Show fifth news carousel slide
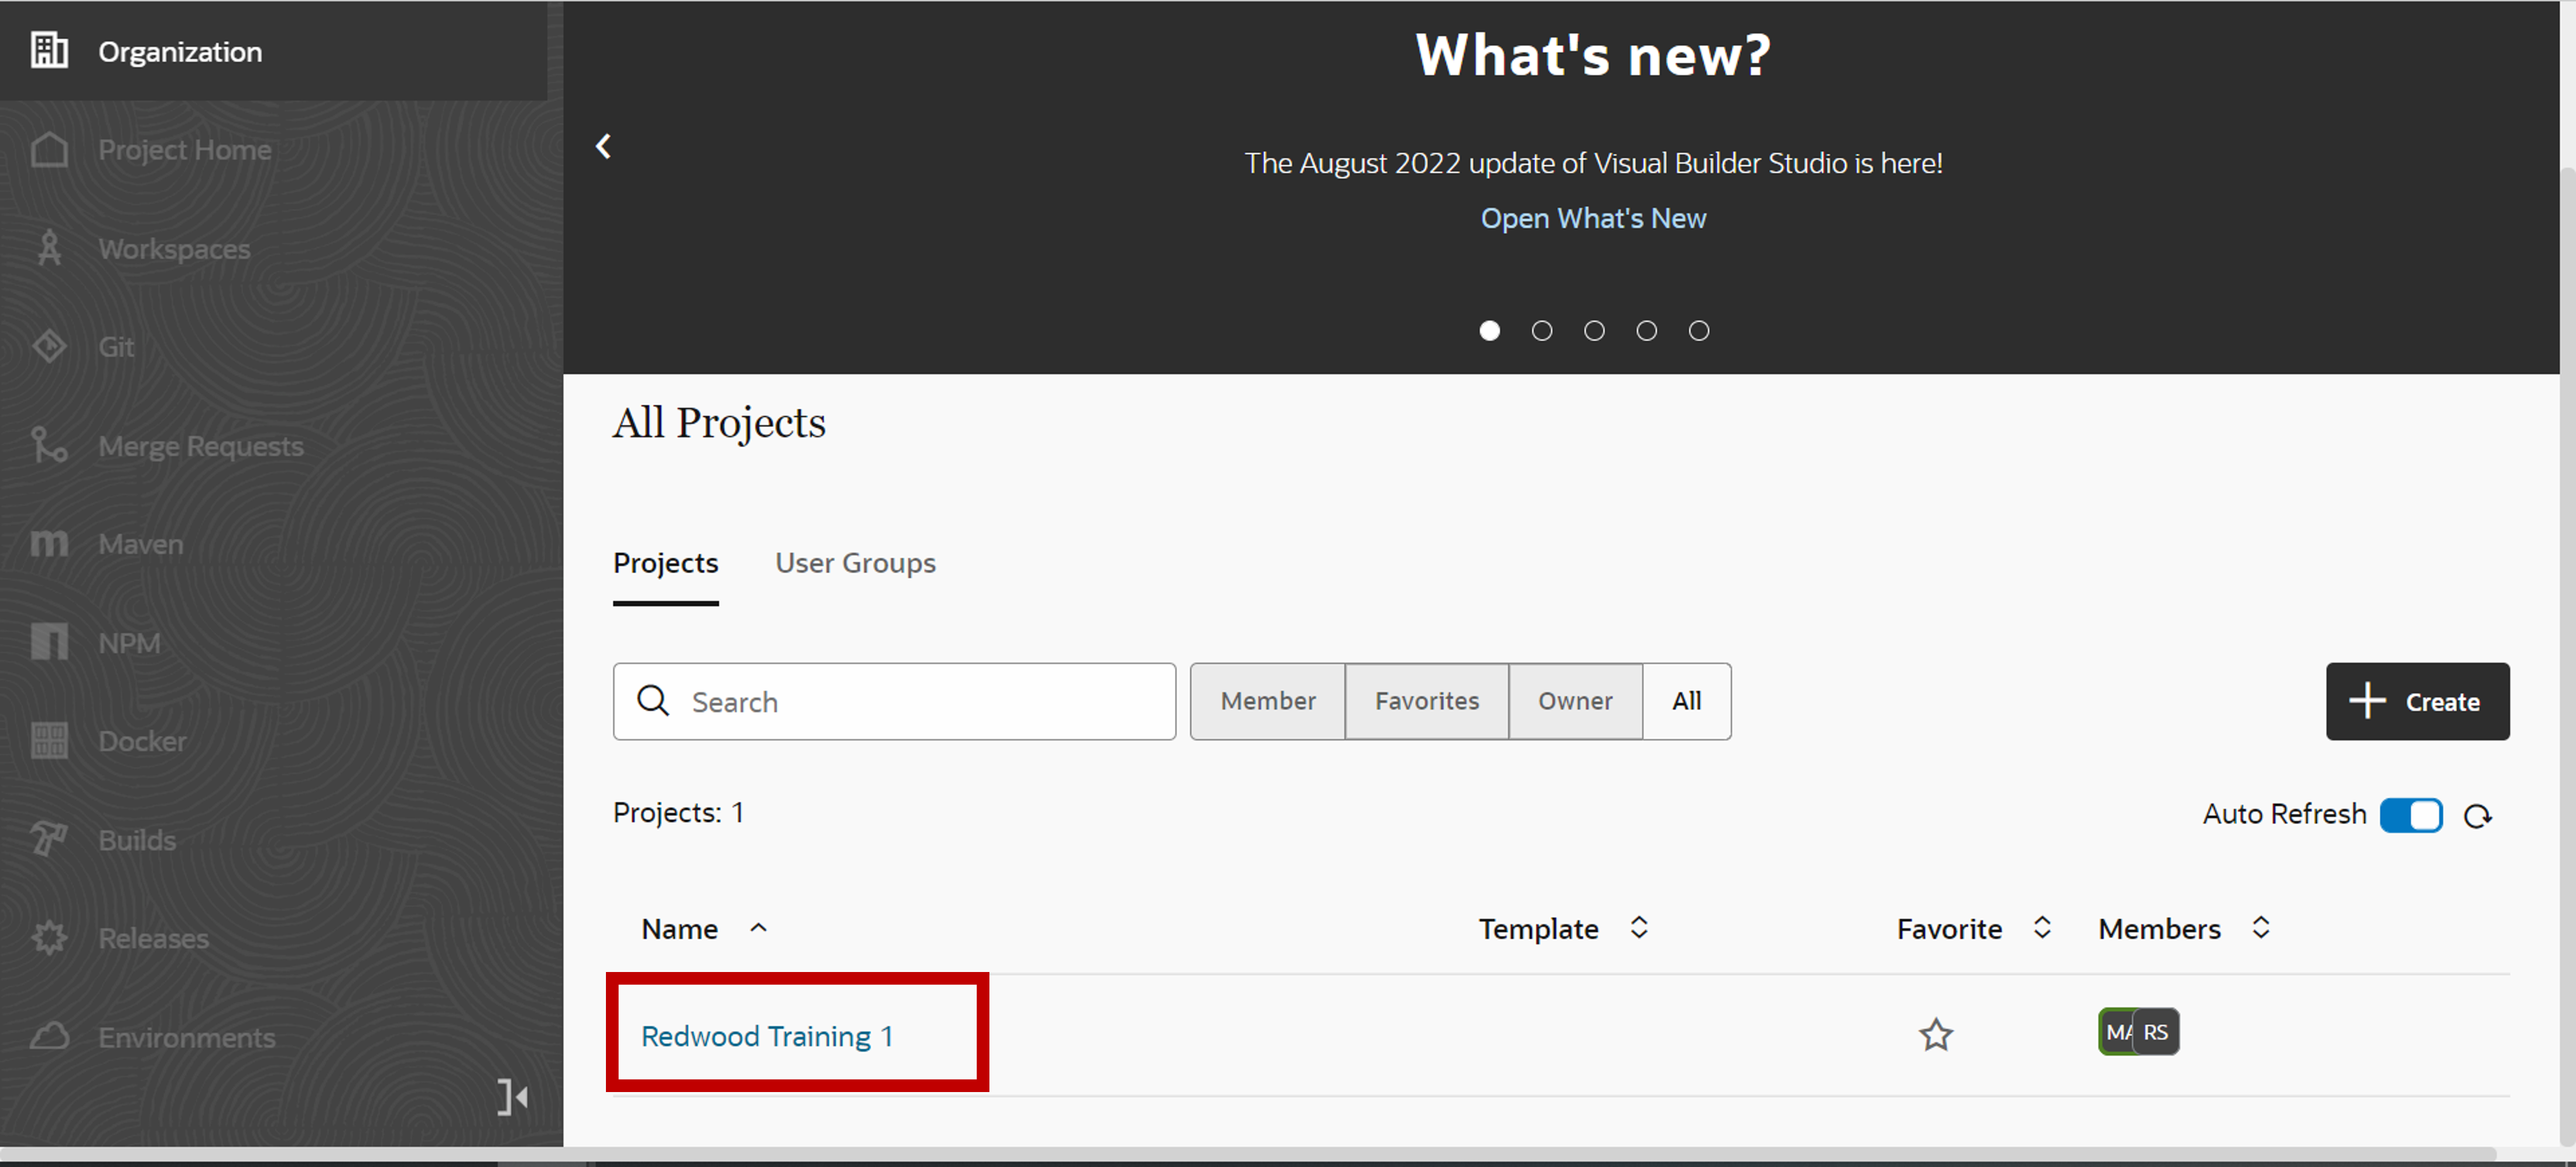 tap(1699, 331)
